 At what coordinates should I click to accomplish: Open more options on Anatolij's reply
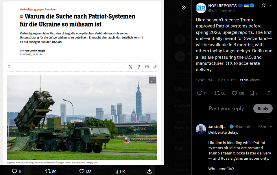tap(270, 127)
